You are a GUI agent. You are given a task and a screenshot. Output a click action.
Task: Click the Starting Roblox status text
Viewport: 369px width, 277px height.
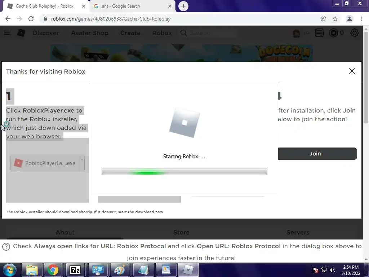tap(184, 157)
